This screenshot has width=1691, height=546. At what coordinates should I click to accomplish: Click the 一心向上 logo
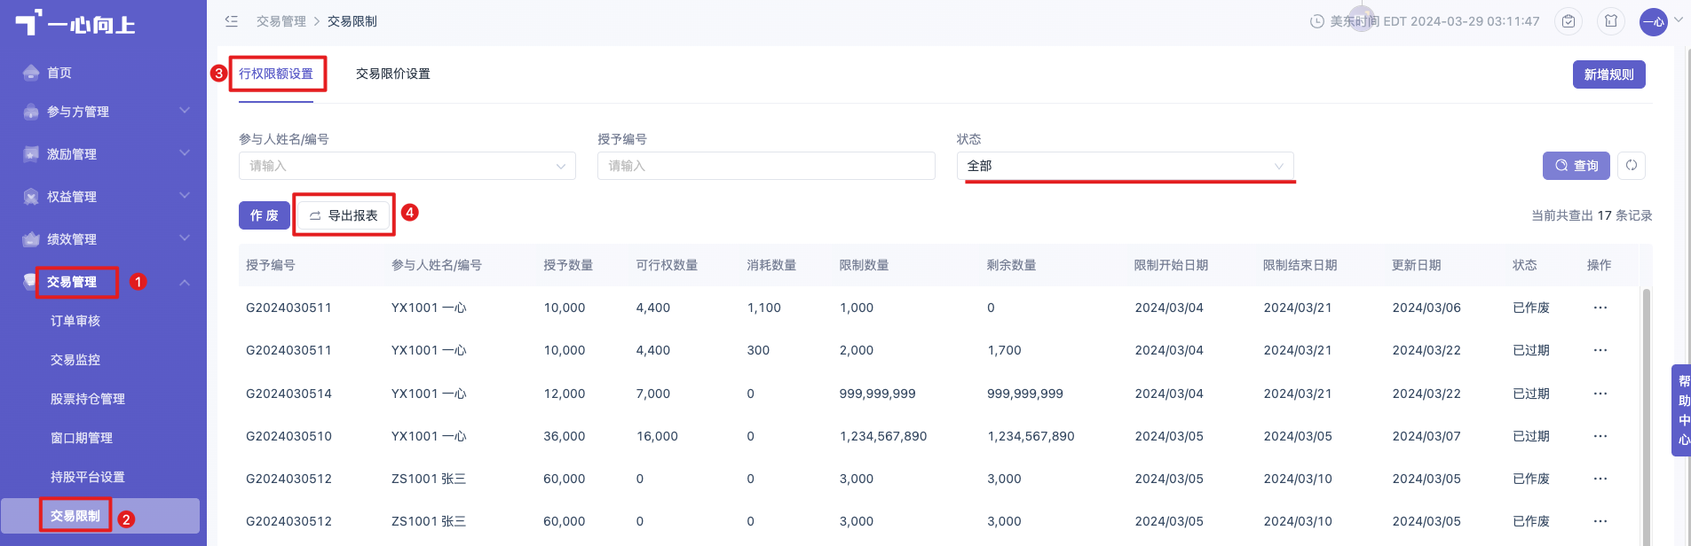(75, 22)
